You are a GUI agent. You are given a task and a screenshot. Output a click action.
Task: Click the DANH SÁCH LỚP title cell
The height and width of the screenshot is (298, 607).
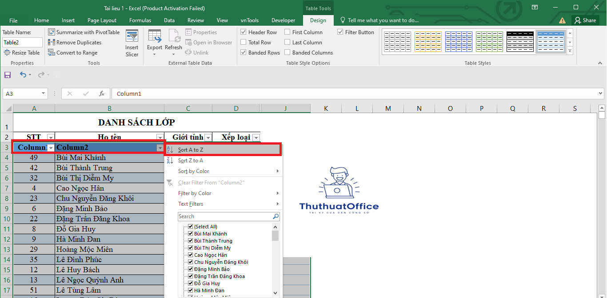(x=136, y=122)
